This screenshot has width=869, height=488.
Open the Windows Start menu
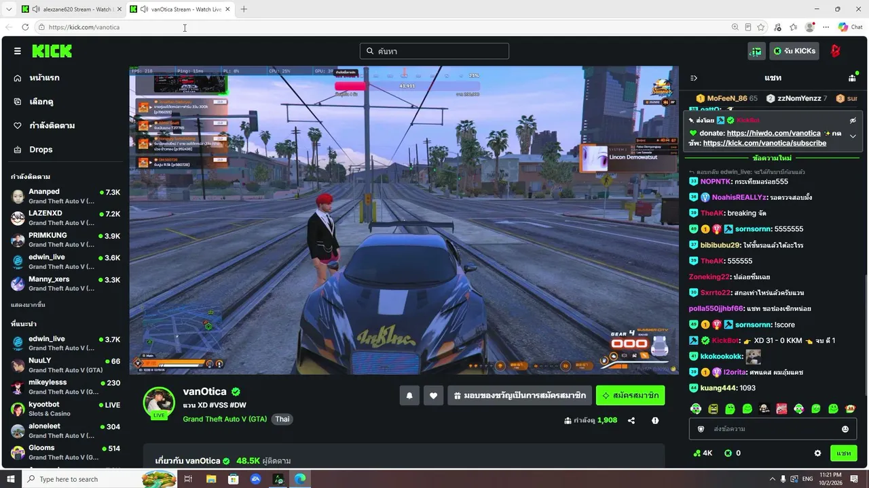click(10, 479)
